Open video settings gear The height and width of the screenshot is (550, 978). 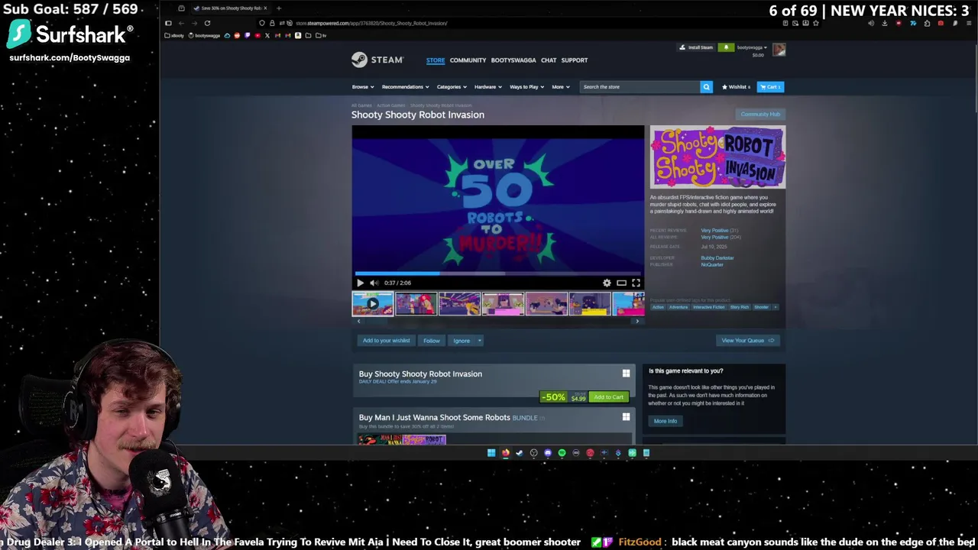coord(607,283)
